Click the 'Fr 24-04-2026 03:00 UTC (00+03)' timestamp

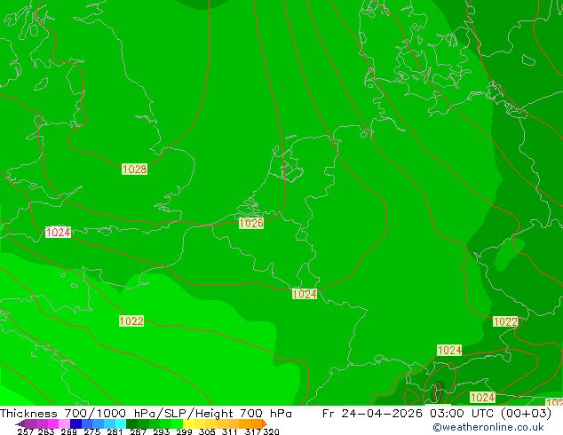(437, 414)
